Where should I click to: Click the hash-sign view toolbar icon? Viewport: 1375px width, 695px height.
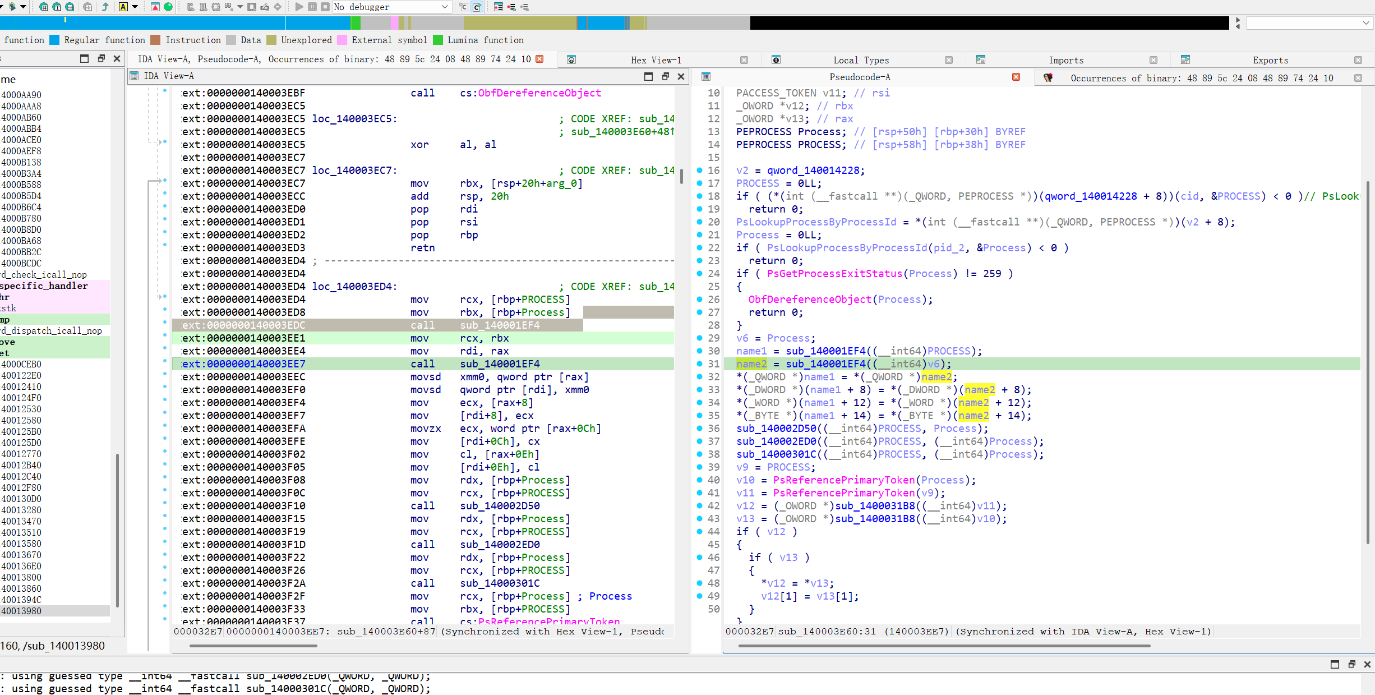click(x=44, y=7)
